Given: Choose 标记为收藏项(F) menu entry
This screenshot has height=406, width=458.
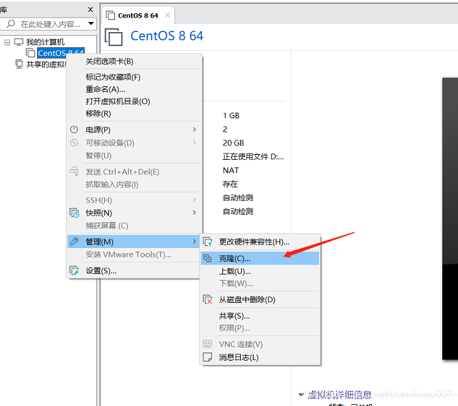Looking at the screenshot, I should point(134,77).
